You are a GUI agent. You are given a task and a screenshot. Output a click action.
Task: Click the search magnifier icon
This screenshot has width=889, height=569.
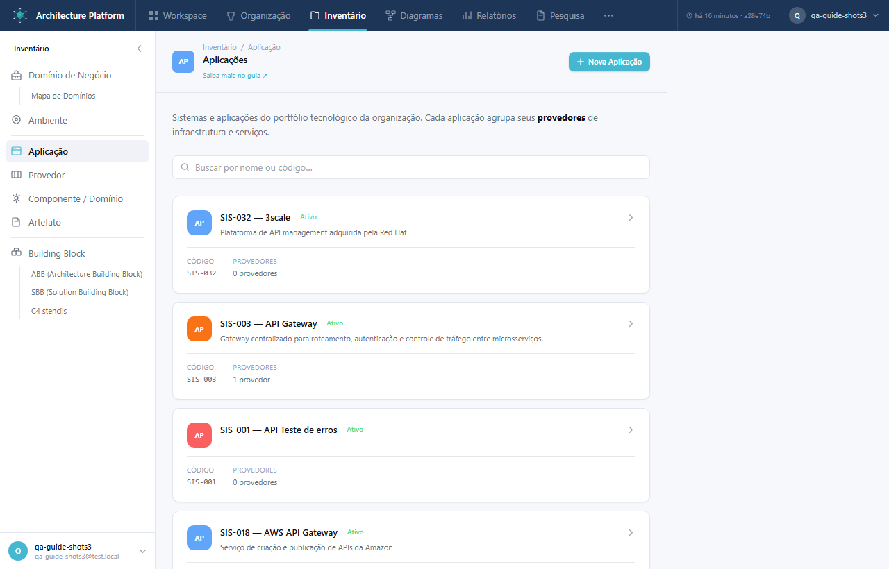(x=185, y=167)
